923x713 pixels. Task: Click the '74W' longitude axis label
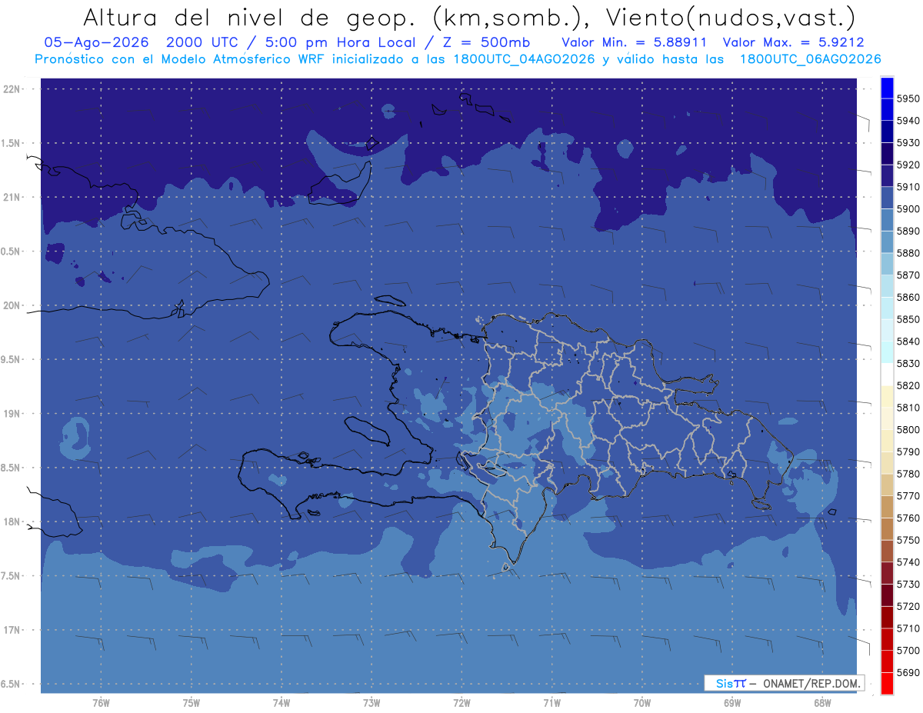point(281,702)
